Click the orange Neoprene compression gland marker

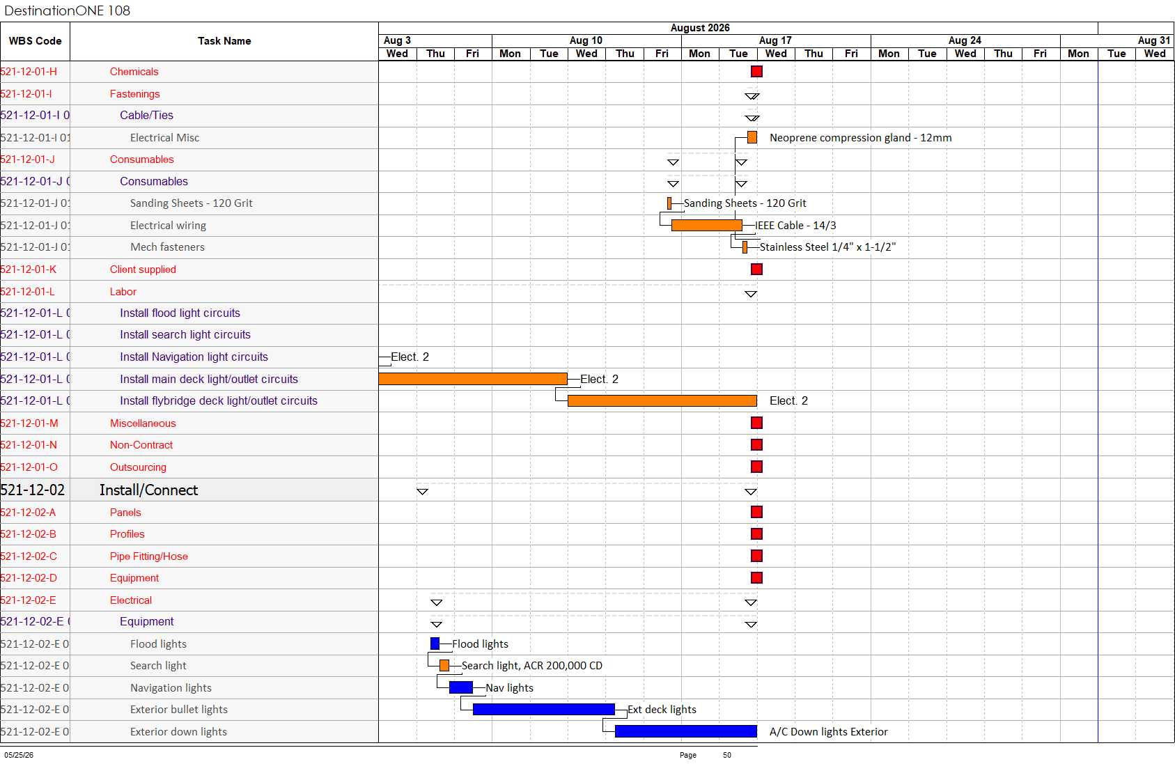tap(752, 137)
